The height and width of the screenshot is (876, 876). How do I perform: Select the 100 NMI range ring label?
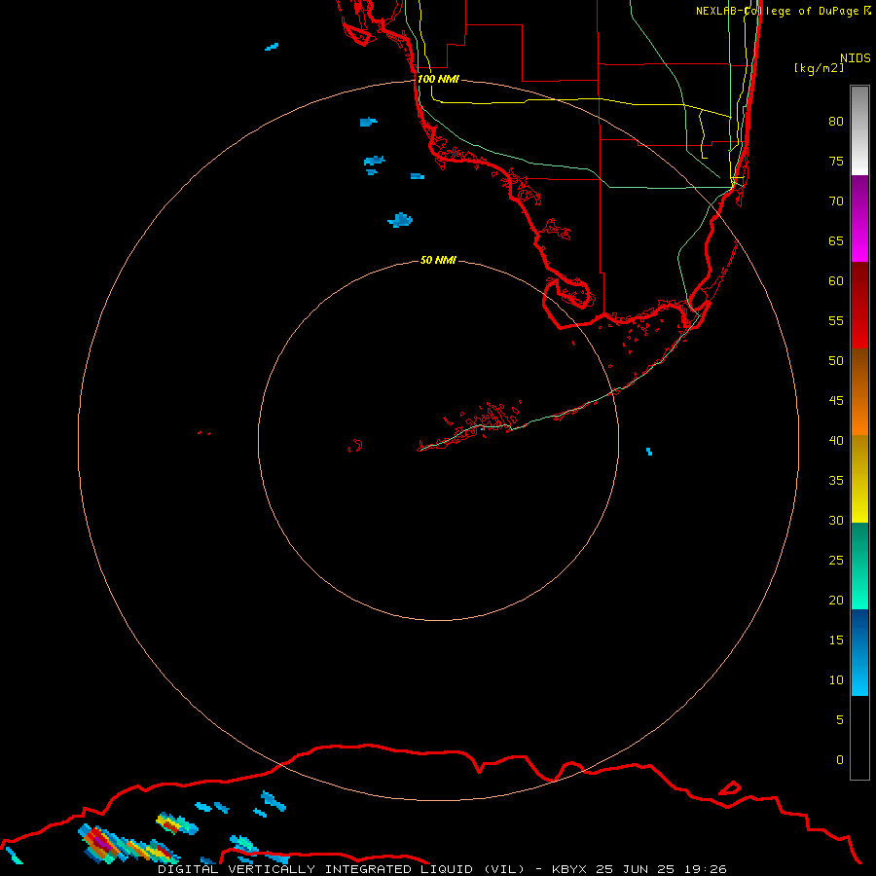438,80
